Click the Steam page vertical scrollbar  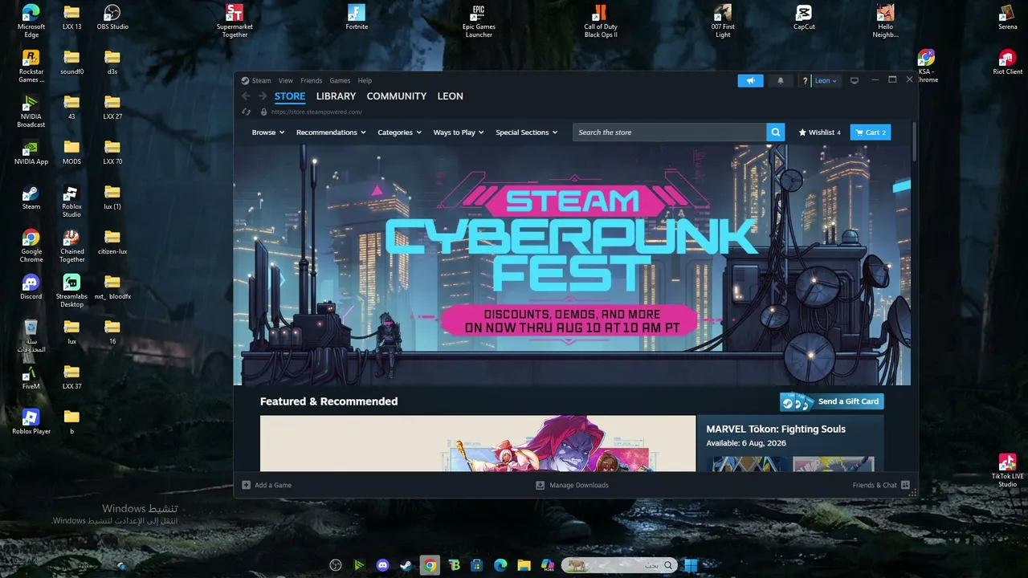tap(914, 140)
